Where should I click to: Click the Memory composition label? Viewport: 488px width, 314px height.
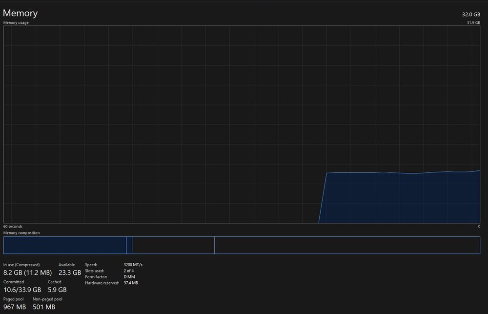click(21, 233)
